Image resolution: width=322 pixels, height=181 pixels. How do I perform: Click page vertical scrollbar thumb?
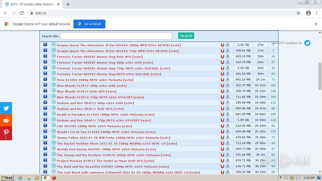[320, 76]
